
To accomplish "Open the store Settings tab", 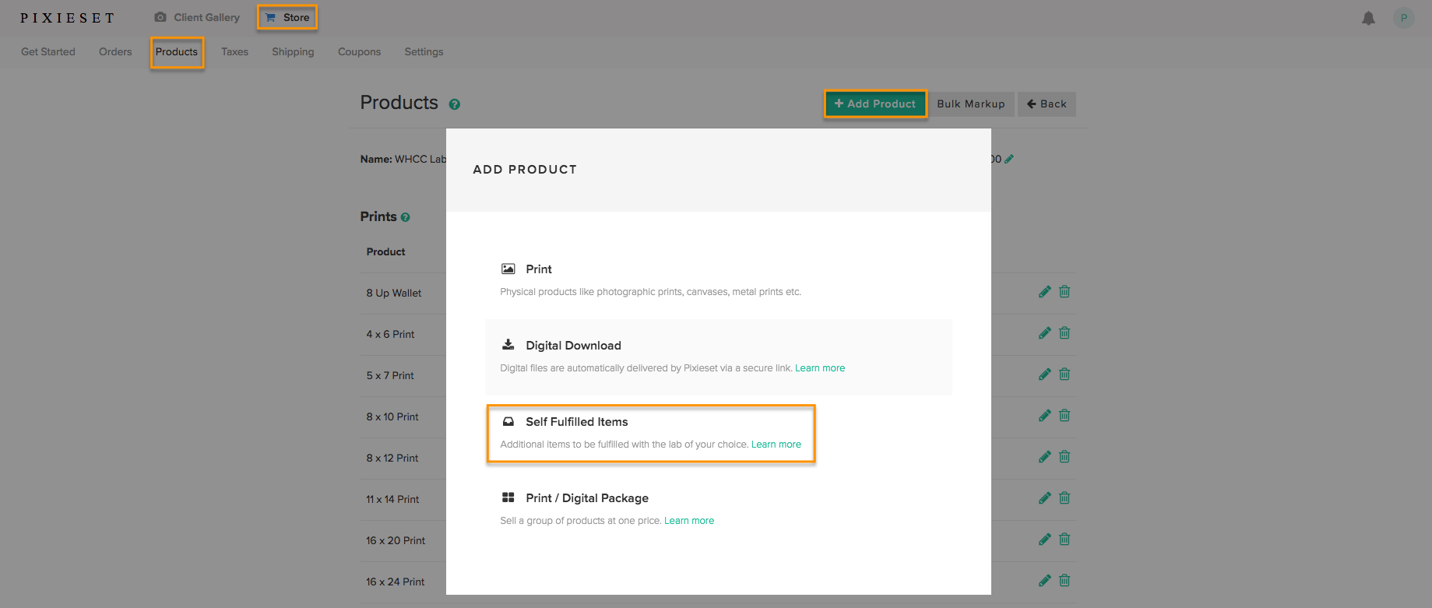I will point(424,52).
